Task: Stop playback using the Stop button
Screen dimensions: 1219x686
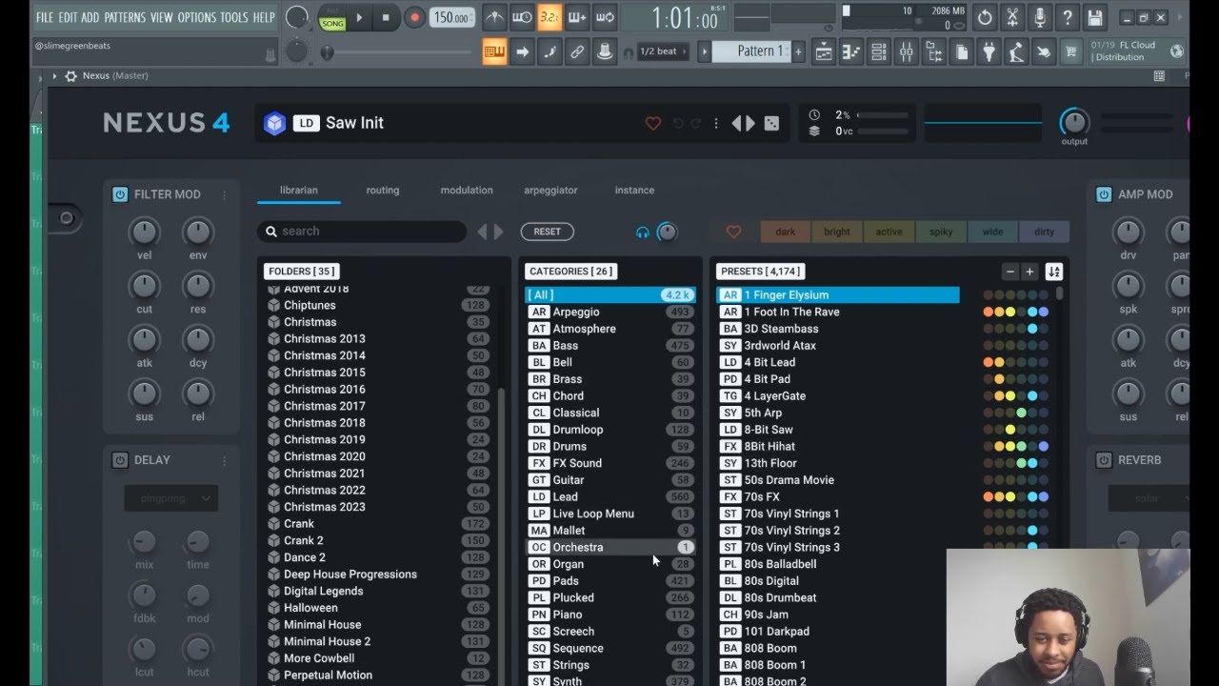Action: coord(386,17)
